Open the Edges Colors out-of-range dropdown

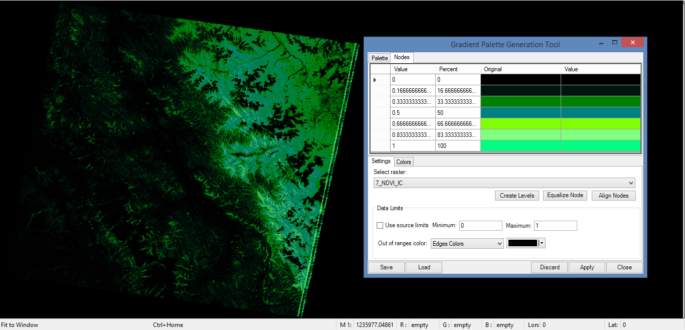499,244
